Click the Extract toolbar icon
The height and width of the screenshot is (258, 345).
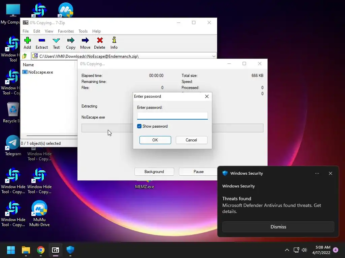pyautogui.click(x=41, y=43)
